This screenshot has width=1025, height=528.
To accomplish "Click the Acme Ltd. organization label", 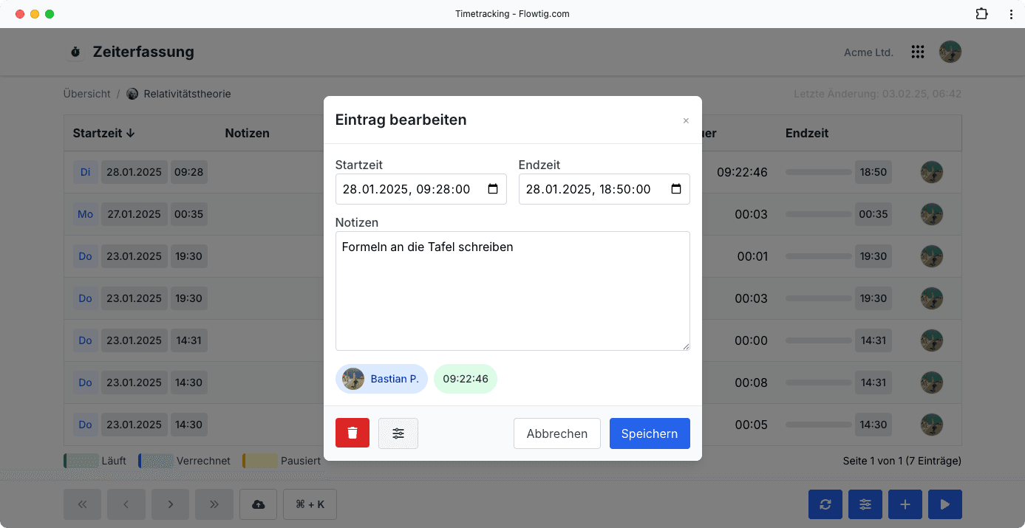I will pyautogui.click(x=868, y=52).
